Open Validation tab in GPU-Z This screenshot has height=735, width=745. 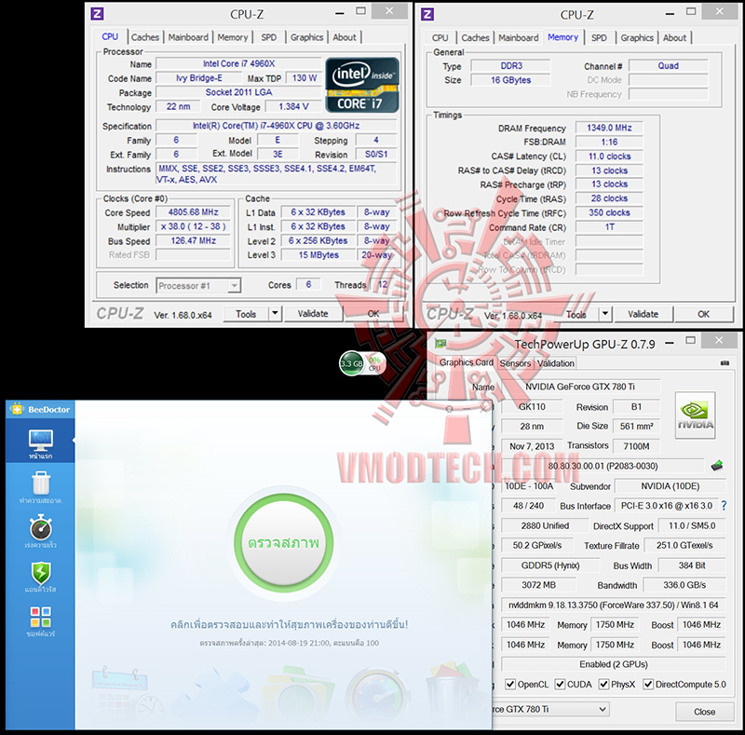[x=556, y=363]
